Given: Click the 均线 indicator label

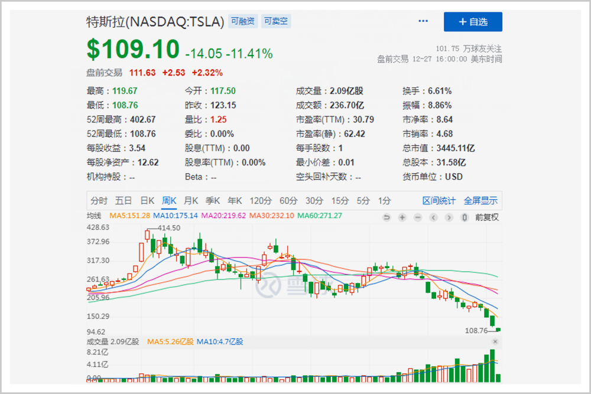Looking at the screenshot, I should (94, 216).
